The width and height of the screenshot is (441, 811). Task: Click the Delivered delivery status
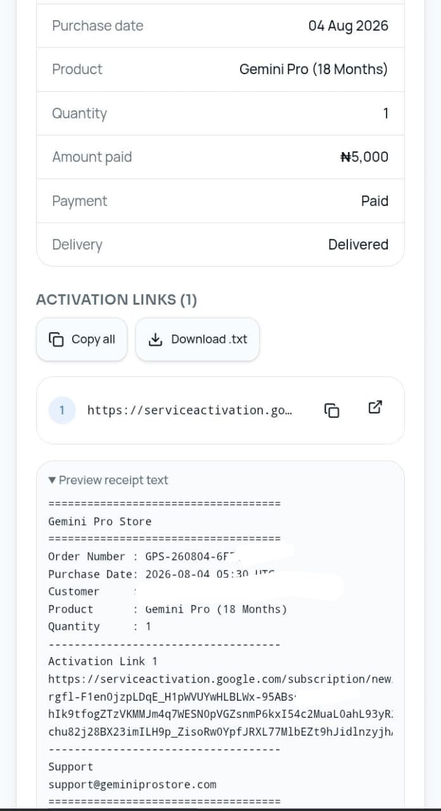(358, 245)
